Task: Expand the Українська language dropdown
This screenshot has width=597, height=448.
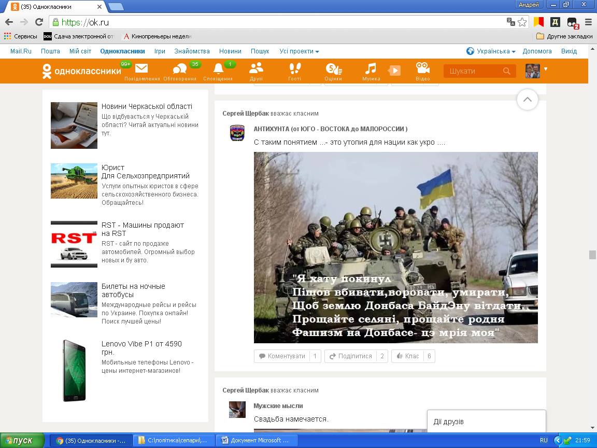Action: point(492,51)
